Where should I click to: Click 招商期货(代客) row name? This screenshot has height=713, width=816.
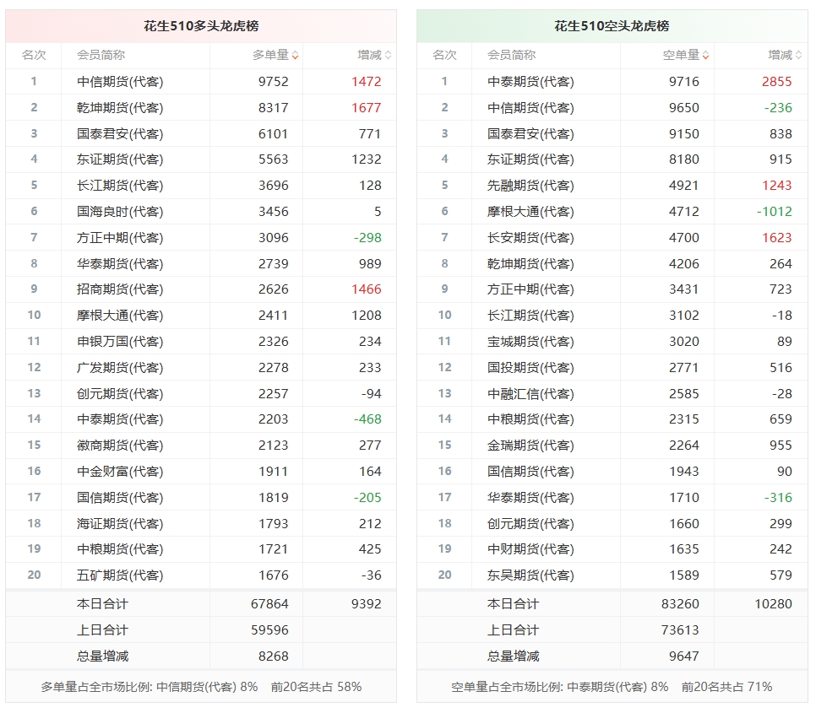[120, 289]
